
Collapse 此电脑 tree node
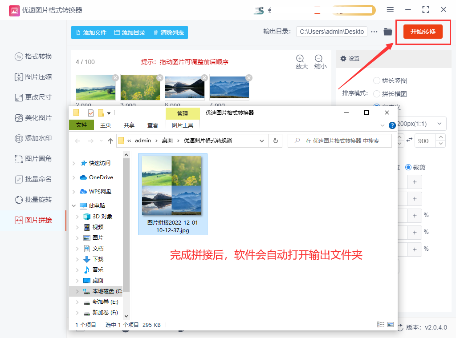coord(74,206)
